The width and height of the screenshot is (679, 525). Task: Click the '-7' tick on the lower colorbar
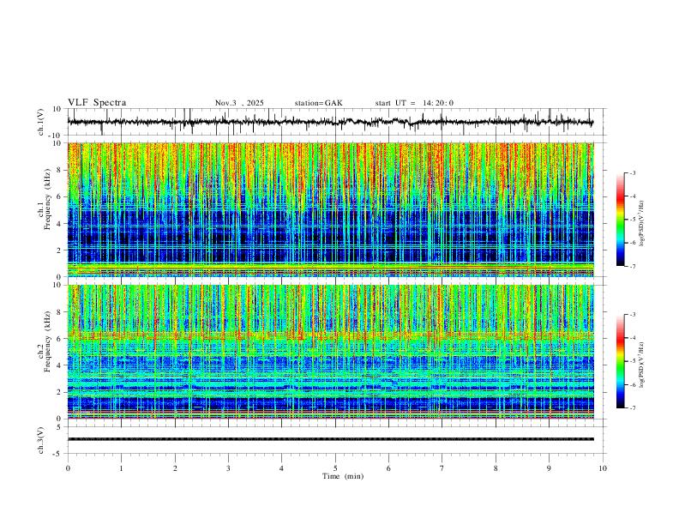coord(632,408)
